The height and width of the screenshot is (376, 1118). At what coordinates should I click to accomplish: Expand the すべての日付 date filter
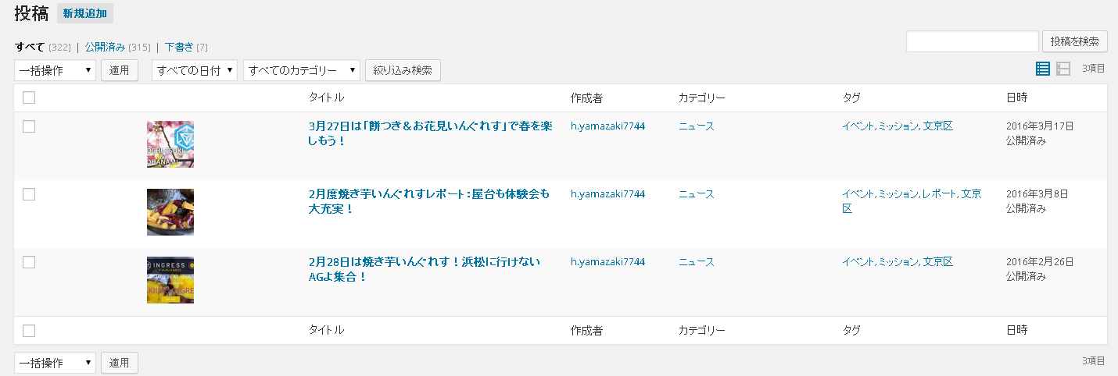pos(195,70)
